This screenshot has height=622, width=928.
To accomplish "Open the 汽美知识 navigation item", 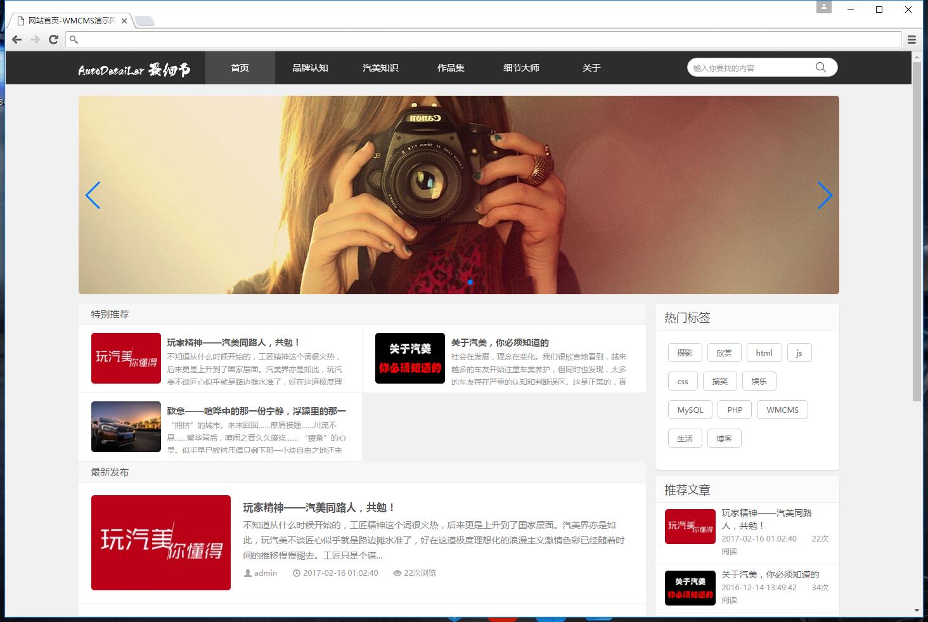I will 380,68.
